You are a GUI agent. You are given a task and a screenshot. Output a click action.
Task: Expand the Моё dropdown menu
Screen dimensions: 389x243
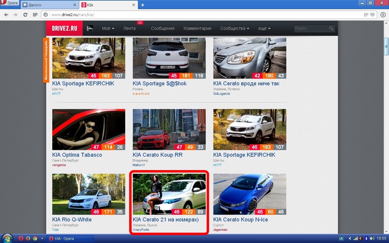pos(108,28)
